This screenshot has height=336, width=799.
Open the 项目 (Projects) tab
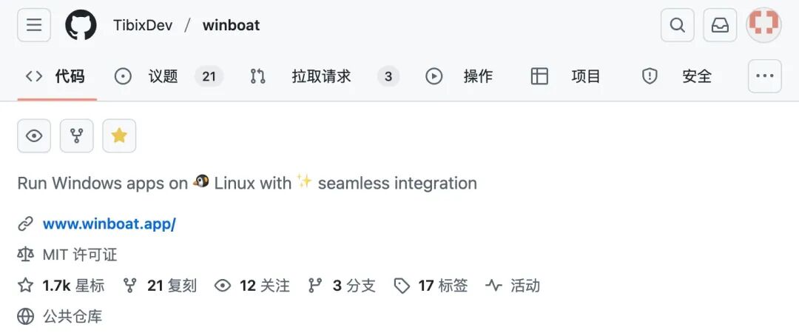pyautogui.click(x=585, y=76)
